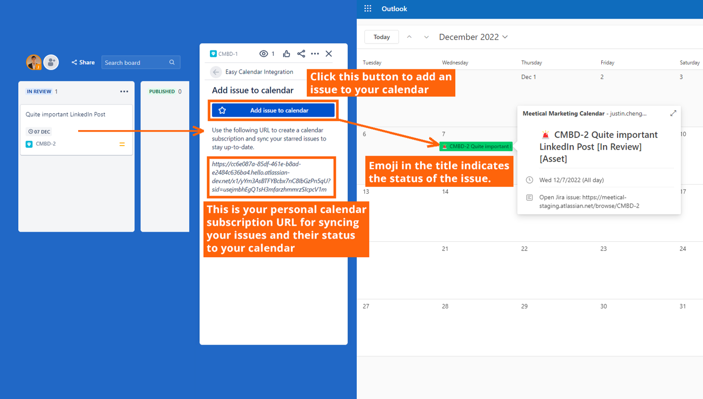Select December 24 in Outlook calendar
The image size is (703, 399).
click(x=683, y=249)
